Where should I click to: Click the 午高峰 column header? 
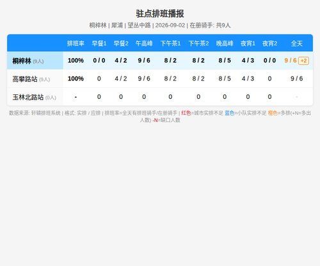[144, 43]
